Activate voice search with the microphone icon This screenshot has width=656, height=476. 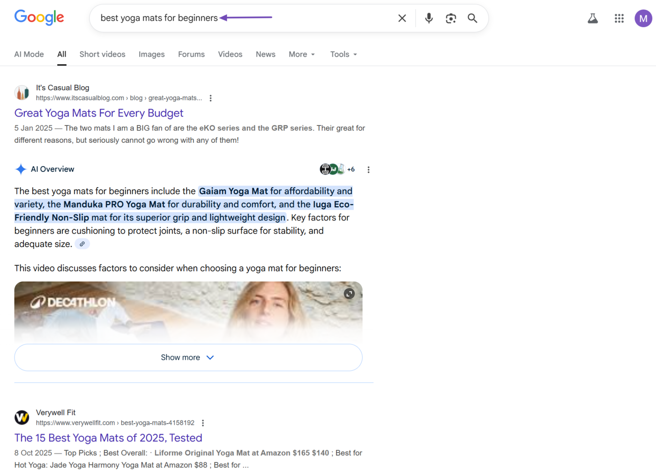(x=428, y=18)
